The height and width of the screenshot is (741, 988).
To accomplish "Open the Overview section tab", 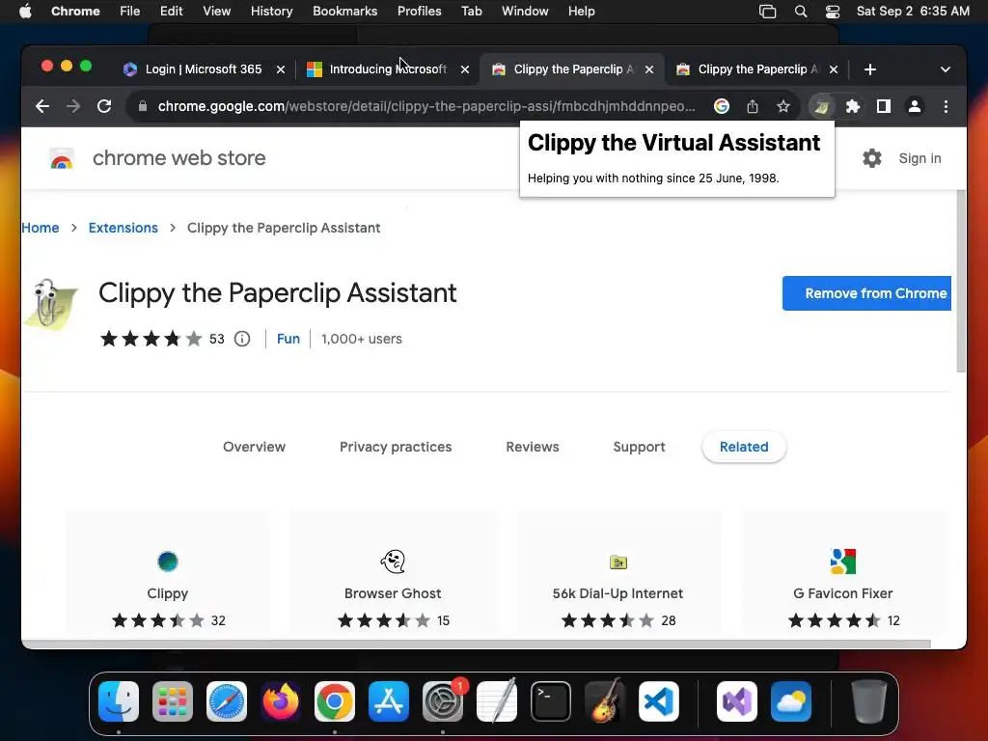I will [x=254, y=447].
